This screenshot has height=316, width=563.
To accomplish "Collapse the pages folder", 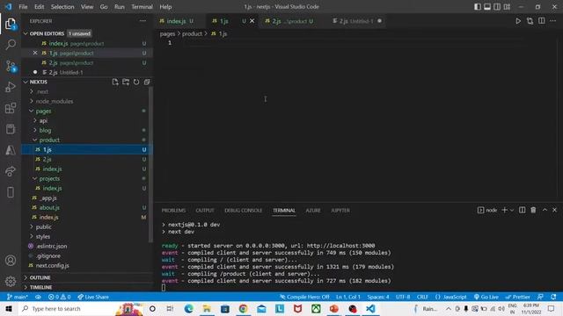I will (43, 111).
